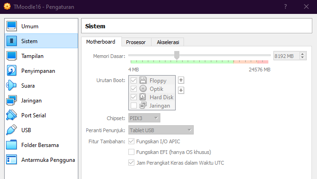
Task: Toggle Fungsikan EFI checkbox
Action: 132,152
